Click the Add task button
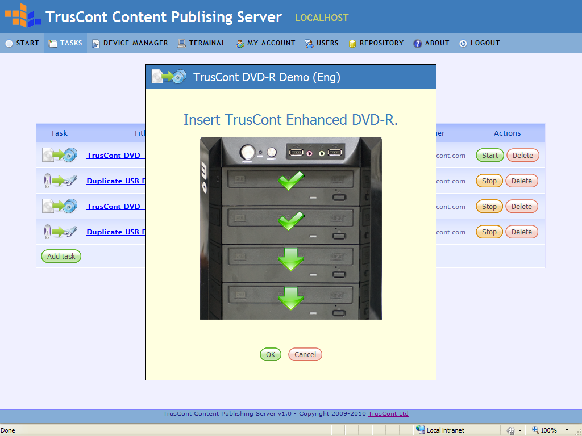Image resolution: width=582 pixels, height=436 pixels. [61, 256]
